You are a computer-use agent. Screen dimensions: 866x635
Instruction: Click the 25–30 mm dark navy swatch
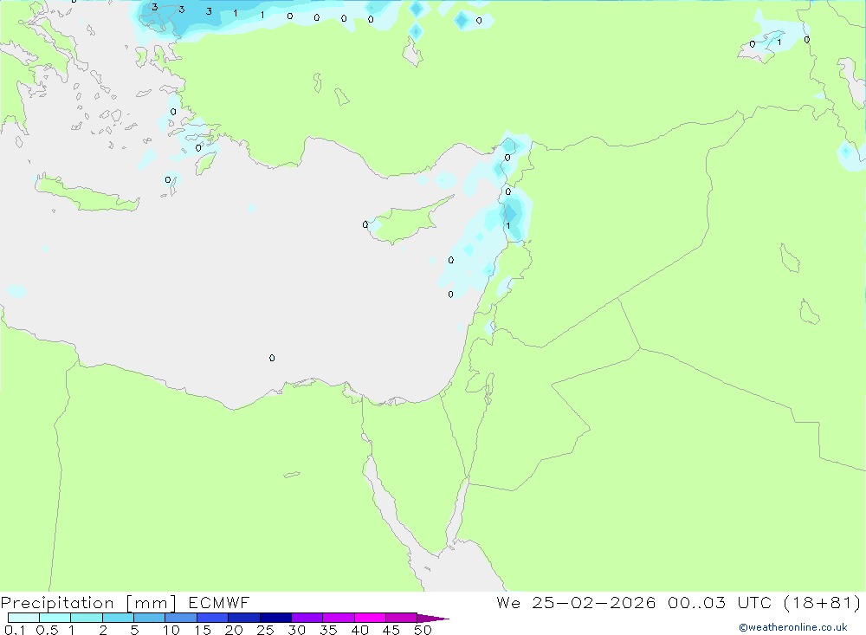[x=275, y=618]
